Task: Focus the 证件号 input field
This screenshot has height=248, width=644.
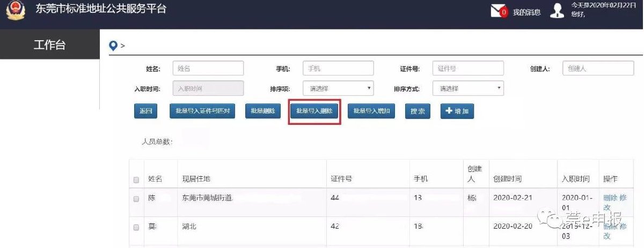Action: click(468, 68)
